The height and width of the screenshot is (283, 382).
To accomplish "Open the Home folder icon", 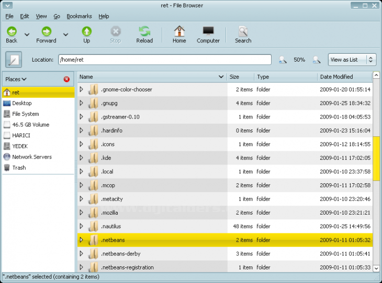I will click(x=179, y=32).
